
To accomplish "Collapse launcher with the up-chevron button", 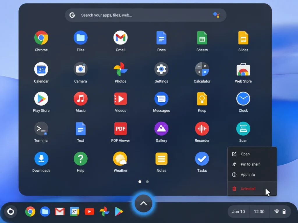I will pos(143,204).
